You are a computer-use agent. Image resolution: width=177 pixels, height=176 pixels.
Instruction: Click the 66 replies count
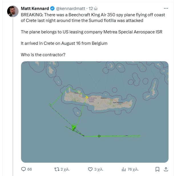pyautogui.click(x=30, y=169)
